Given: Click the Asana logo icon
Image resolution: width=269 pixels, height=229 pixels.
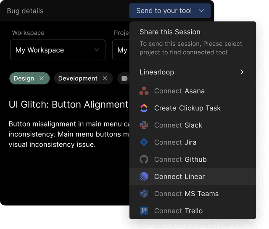Looking at the screenshot, I should 144,91.
